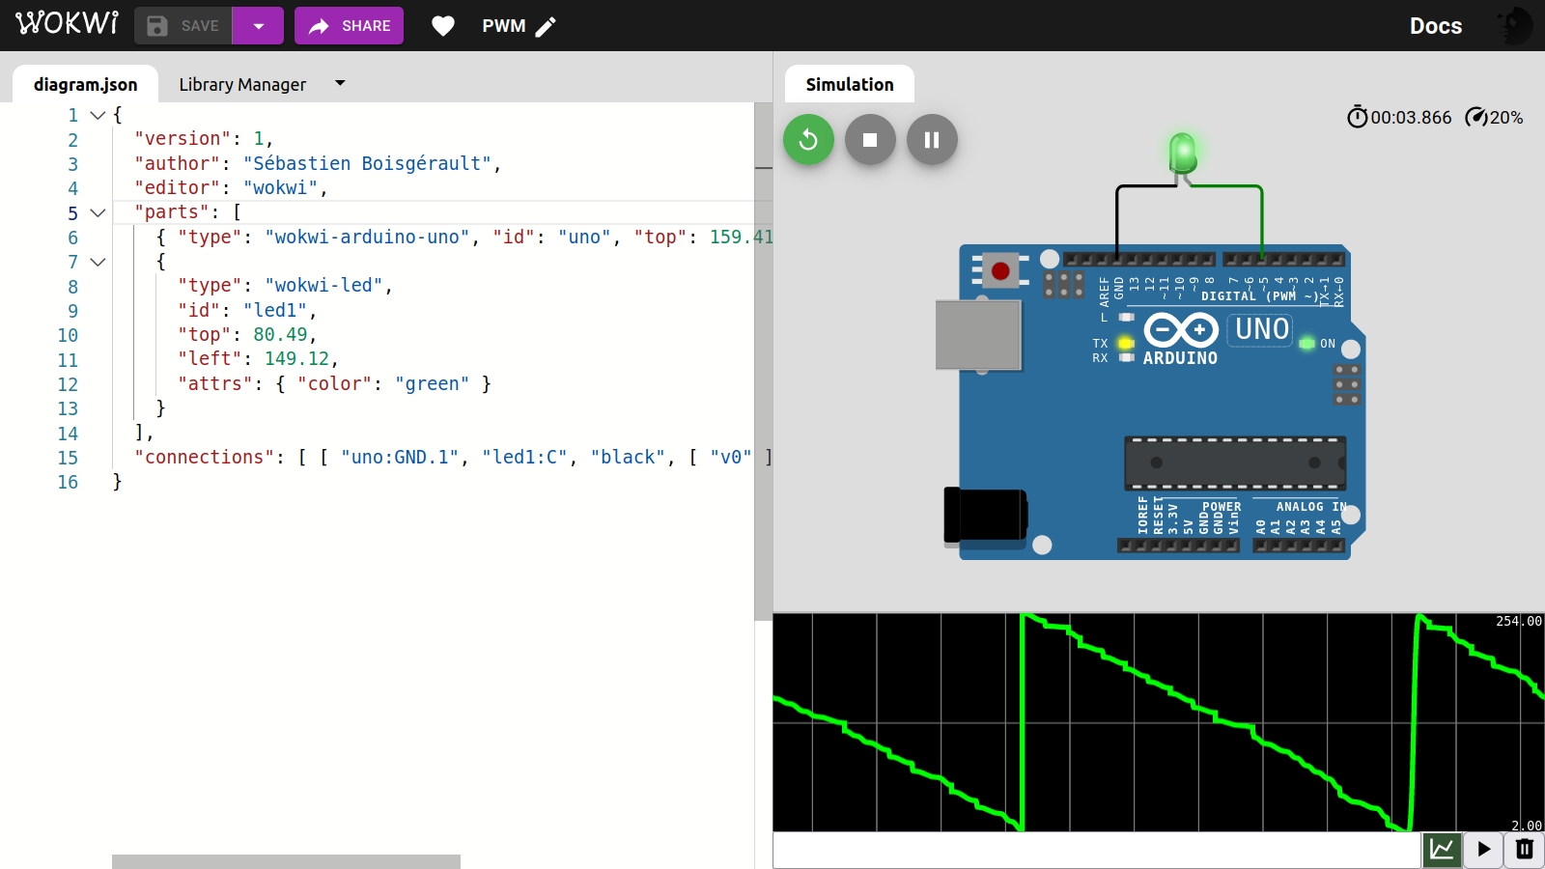Save the project with SAVE button

pos(183,26)
